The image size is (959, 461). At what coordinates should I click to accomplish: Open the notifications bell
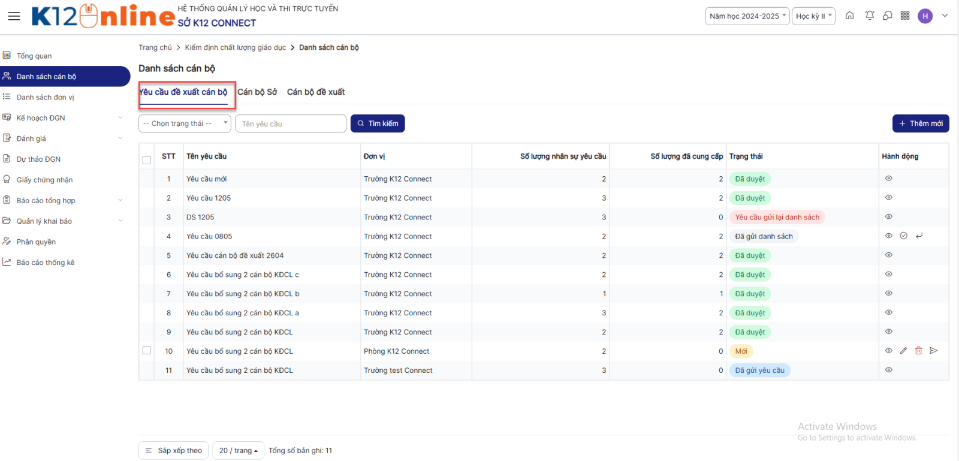coord(869,16)
